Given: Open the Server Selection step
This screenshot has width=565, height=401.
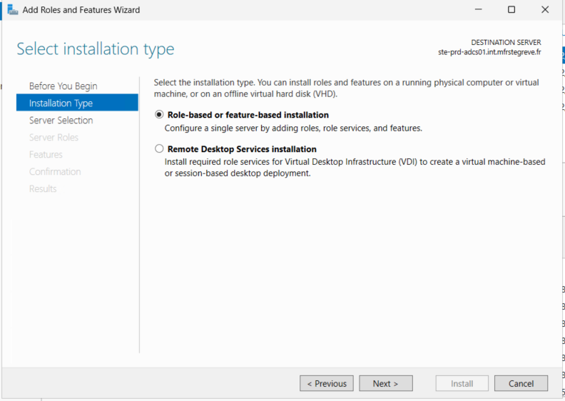Looking at the screenshot, I should coord(61,121).
